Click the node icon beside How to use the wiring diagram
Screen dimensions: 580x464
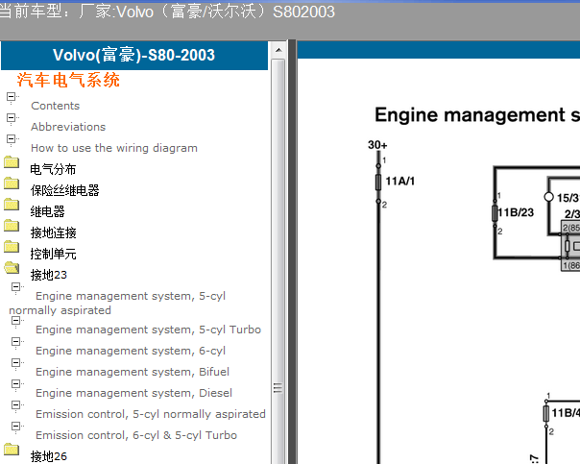tap(12, 139)
